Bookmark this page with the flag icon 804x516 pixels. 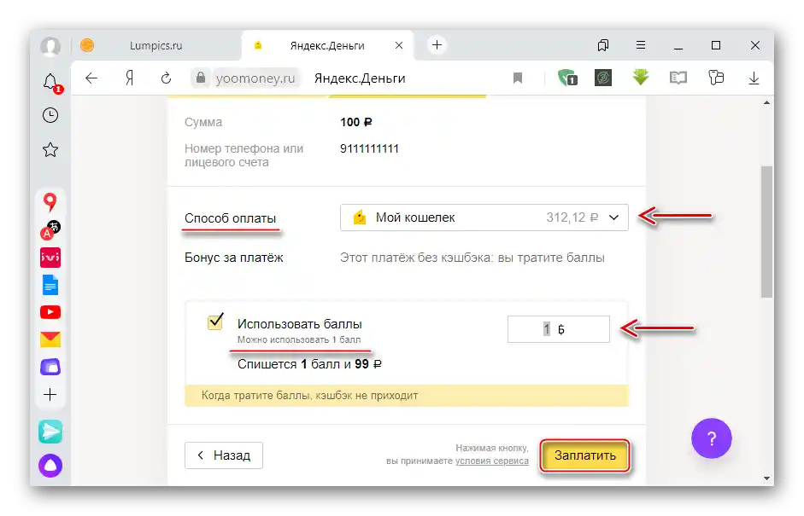pos(518,78)
